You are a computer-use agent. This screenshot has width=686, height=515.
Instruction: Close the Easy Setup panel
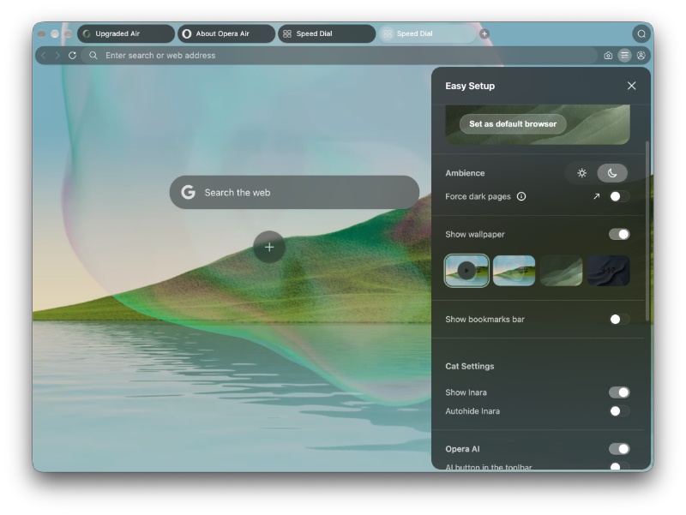coord(631,86)
